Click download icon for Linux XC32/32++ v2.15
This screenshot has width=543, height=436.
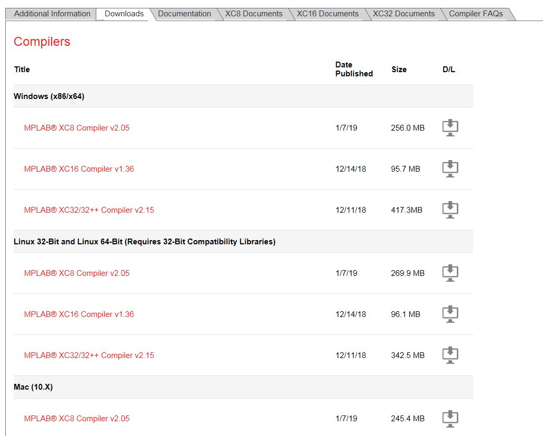coord(450,355)
